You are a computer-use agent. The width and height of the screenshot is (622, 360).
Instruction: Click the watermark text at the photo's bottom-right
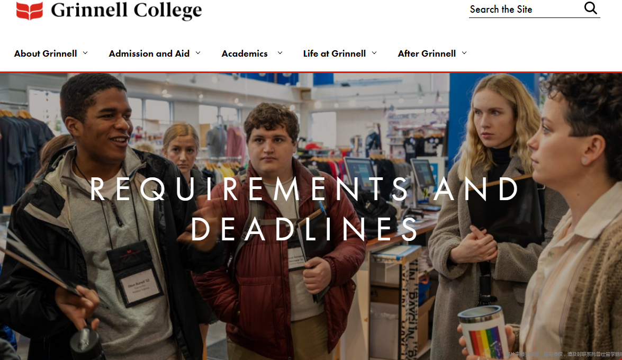click(563, 354)
